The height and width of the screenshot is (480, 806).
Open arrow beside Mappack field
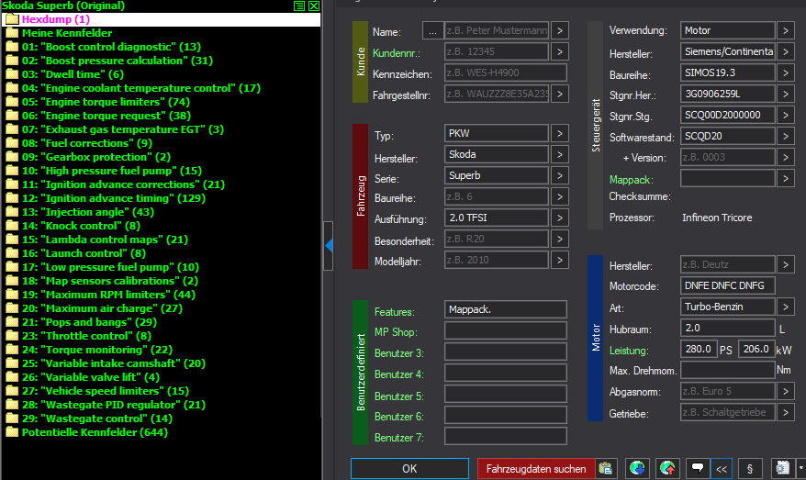pyautogui.click(x=786, y=178)
